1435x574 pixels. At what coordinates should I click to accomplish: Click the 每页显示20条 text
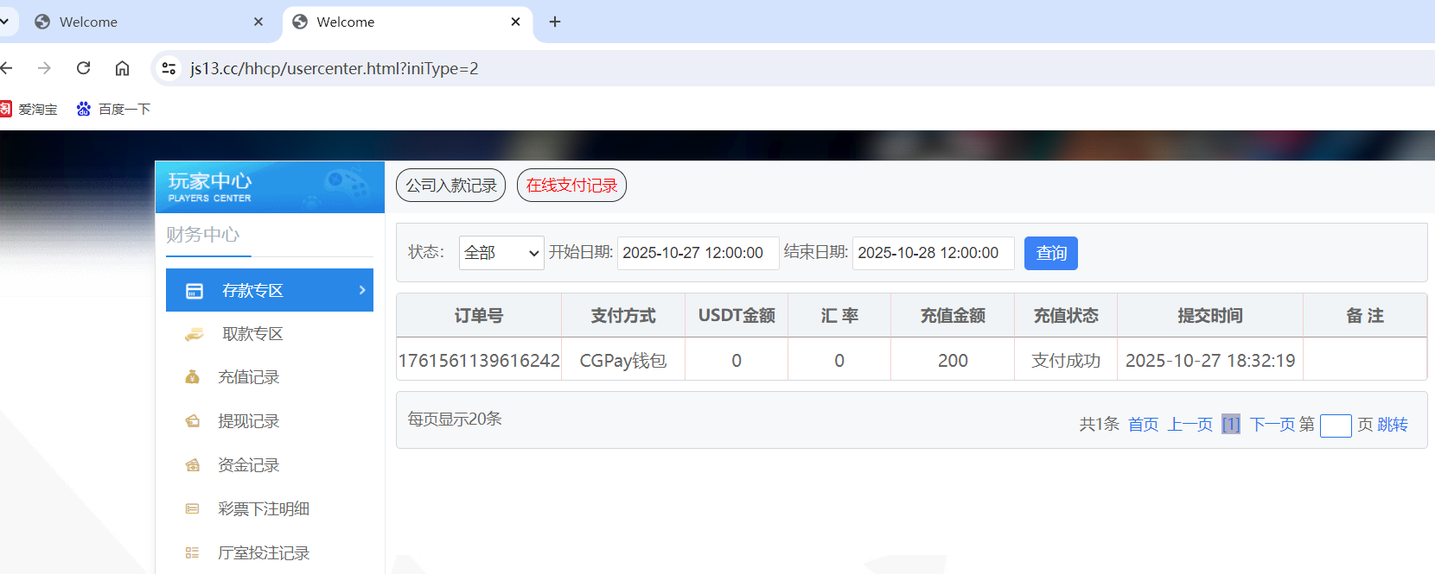(455, 419)
